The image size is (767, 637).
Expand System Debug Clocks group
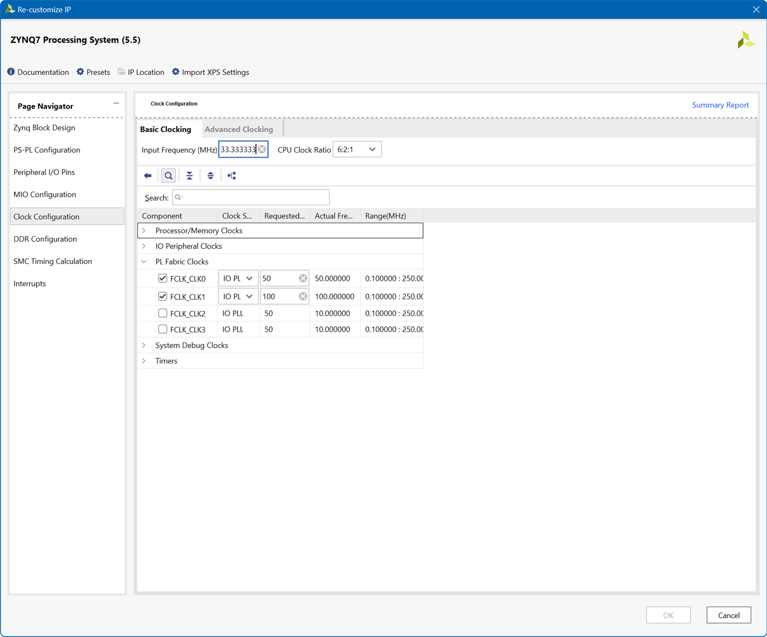[x=144, y=345]
